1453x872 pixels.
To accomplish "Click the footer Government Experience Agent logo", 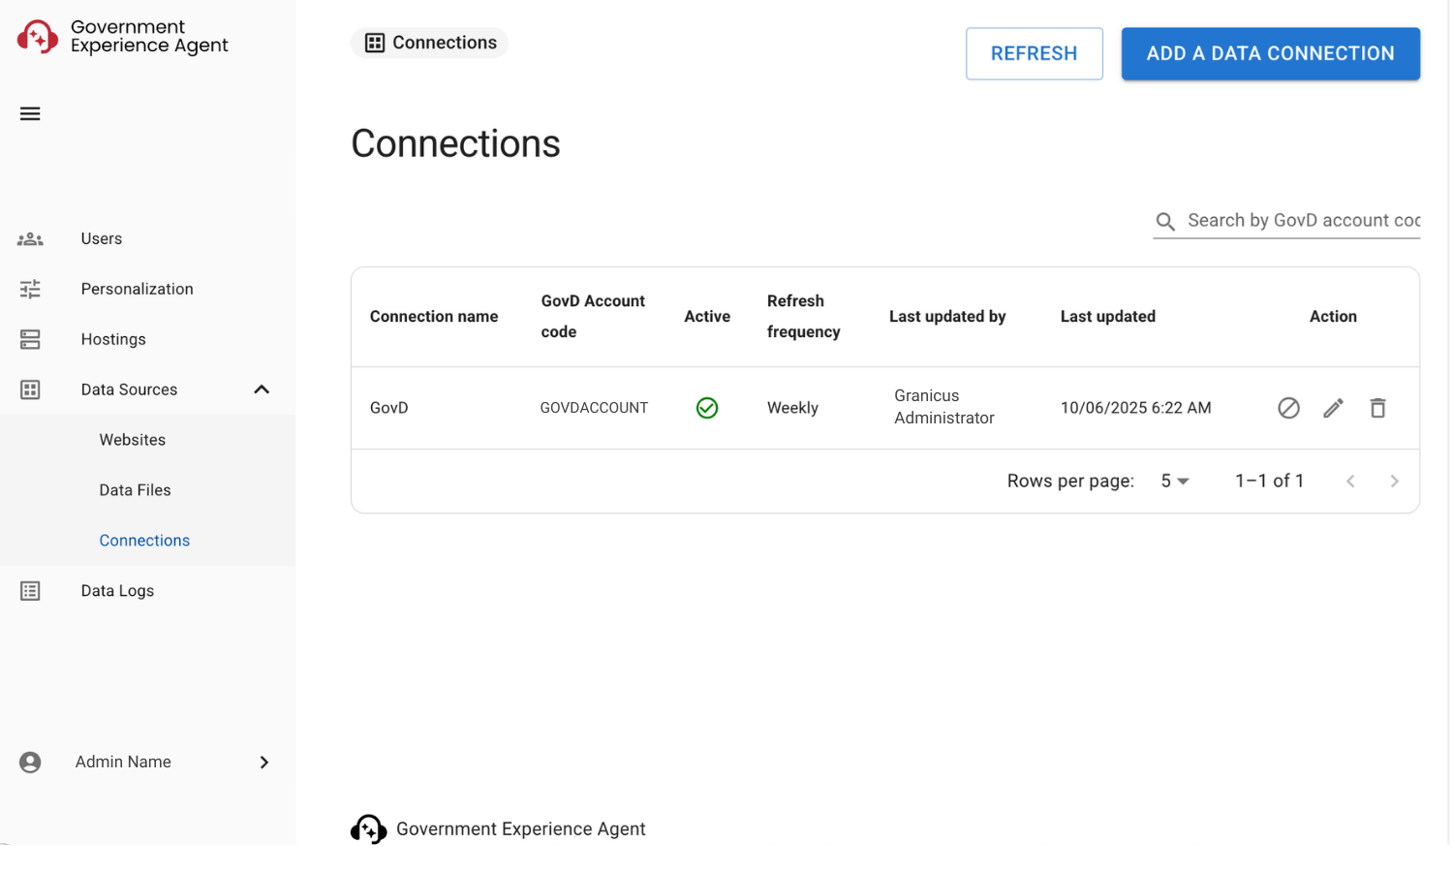I will pyautogui.click(x=368, y=829).
